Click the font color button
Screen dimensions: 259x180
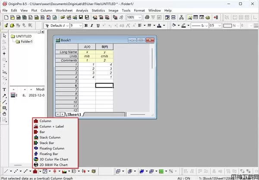coord(160,25)
